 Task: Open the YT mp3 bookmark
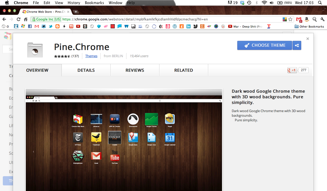[x=140, y=26]
